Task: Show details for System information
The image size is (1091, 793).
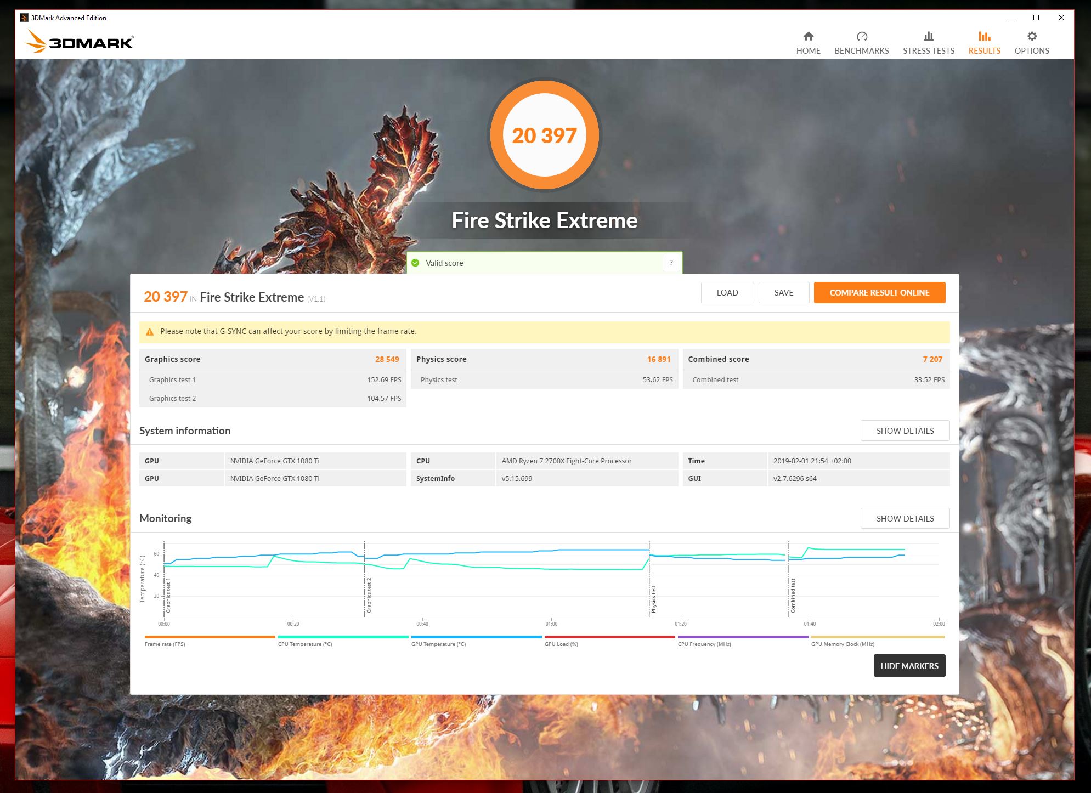Action: point(905,431)
